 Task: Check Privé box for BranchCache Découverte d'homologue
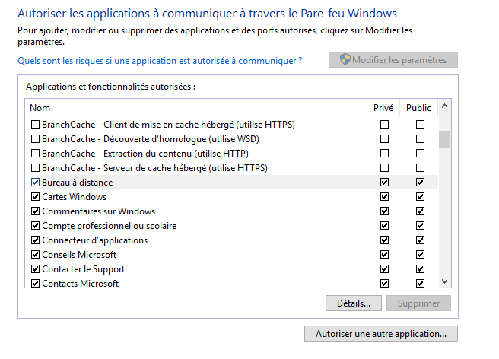point(384,138)
